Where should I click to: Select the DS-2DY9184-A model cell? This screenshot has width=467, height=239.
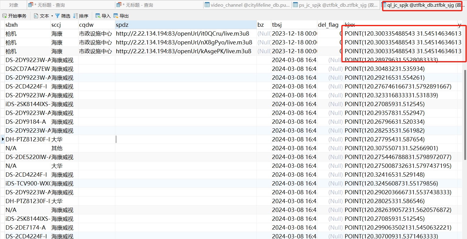tap(28, 122)
